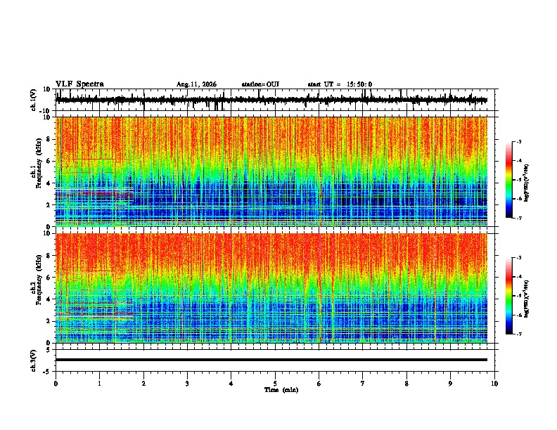Click the time axis tick label "8"

coord(406,383)
